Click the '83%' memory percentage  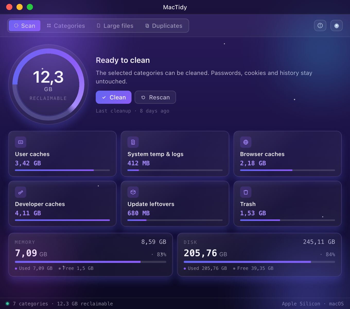coord(162,254)
